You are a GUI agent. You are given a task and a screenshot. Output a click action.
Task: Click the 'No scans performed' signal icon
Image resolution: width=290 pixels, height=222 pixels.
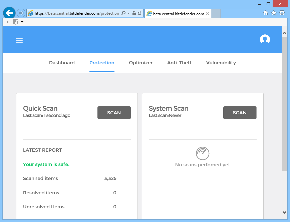pos(202,153)
